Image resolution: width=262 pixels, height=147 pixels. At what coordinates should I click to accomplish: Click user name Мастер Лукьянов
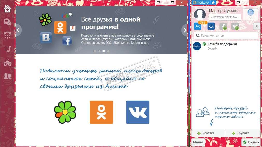225,11
